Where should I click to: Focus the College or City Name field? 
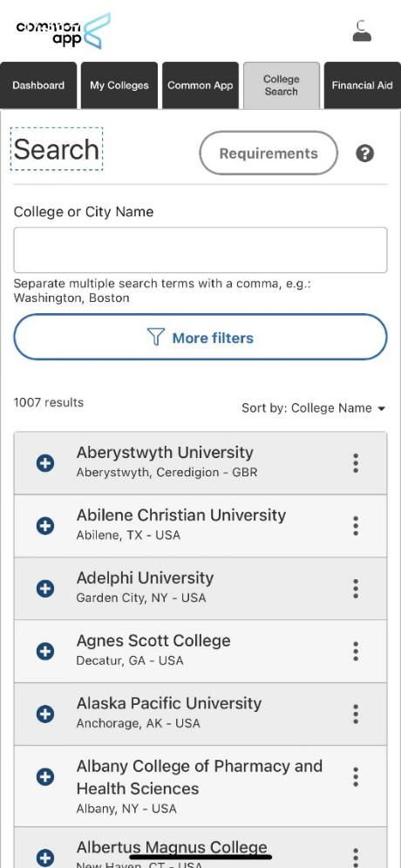(x=200, y=249)
